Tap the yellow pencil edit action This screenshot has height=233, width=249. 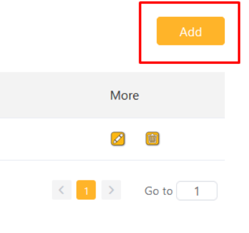(118, 139)
